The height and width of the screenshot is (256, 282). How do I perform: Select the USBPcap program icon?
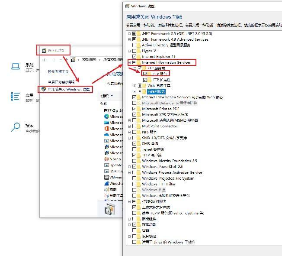106,171
